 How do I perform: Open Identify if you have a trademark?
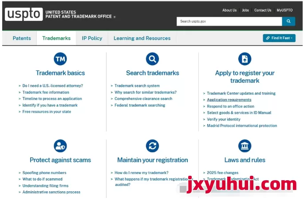click(x=50, y=105)
